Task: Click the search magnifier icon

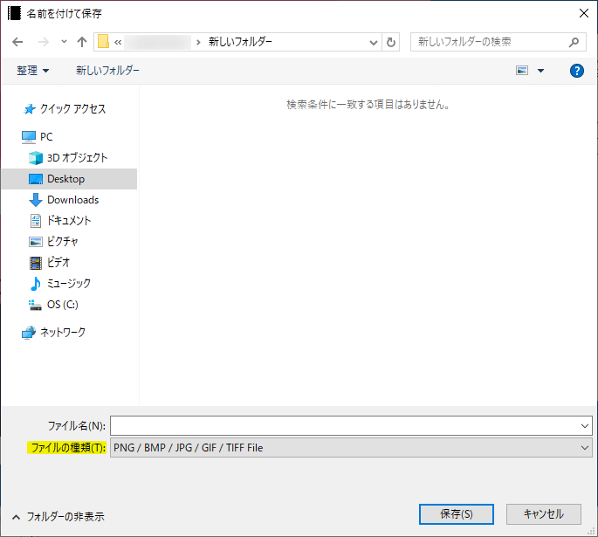Action: pyautogui.click(x=574, y=42)
